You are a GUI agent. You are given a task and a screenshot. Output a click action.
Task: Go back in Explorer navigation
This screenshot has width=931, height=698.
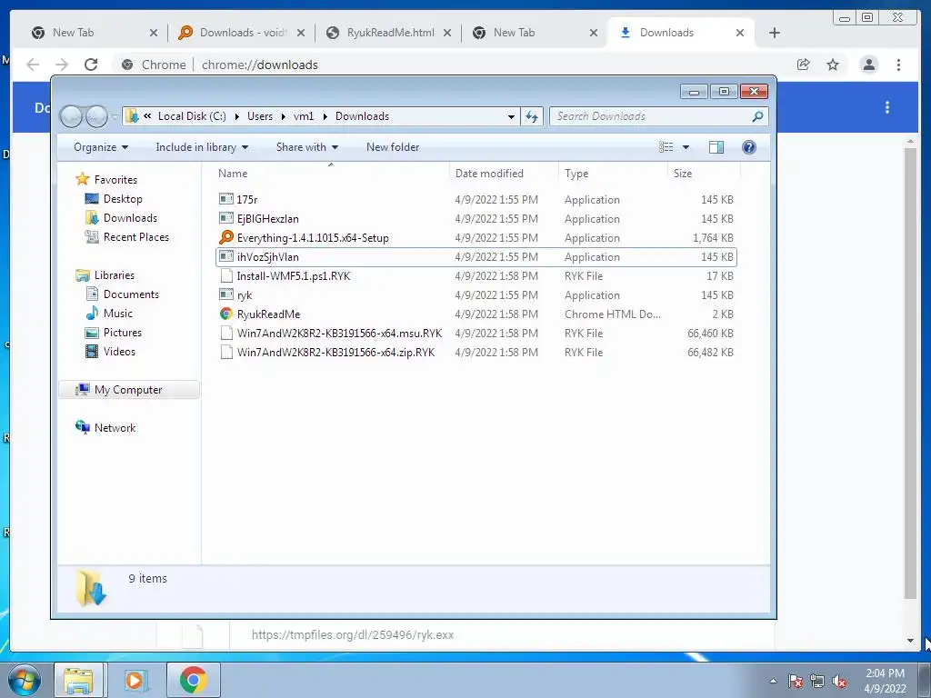71,116
